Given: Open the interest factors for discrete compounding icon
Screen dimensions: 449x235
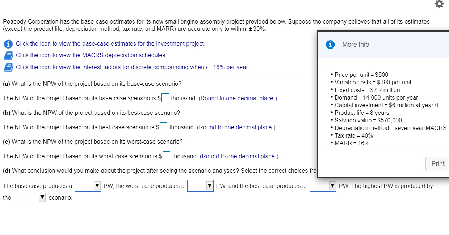Looking at the screenshot, I should coord(8,67).
